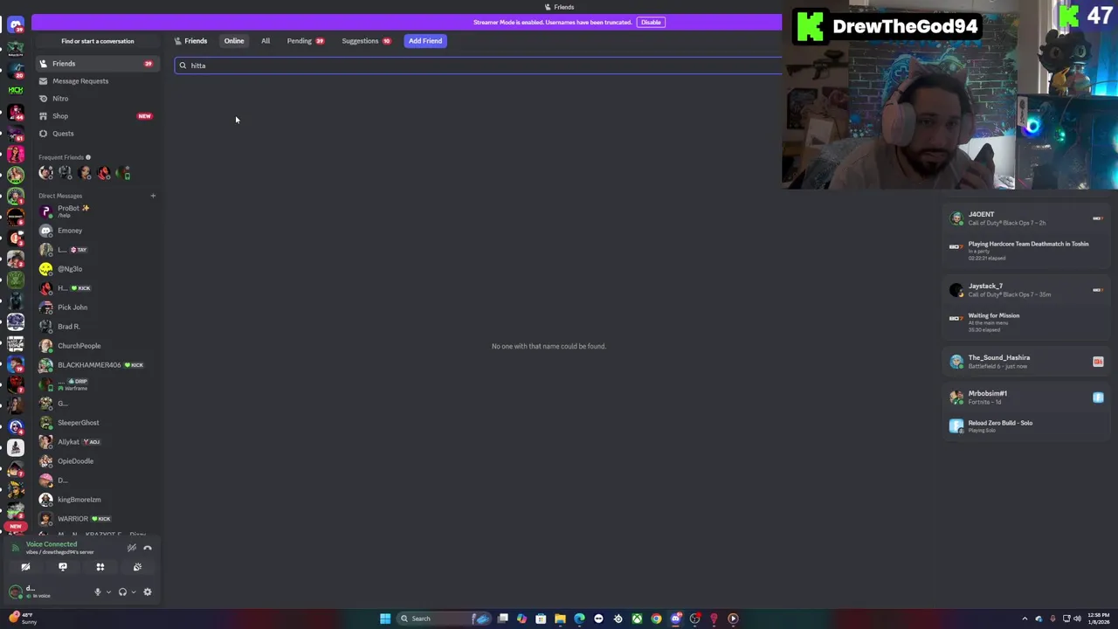Viewport: 1118px width, 629px height.
Task: Open the BLACKHAMMER406 direct message
Action: (x=97, y=365)
